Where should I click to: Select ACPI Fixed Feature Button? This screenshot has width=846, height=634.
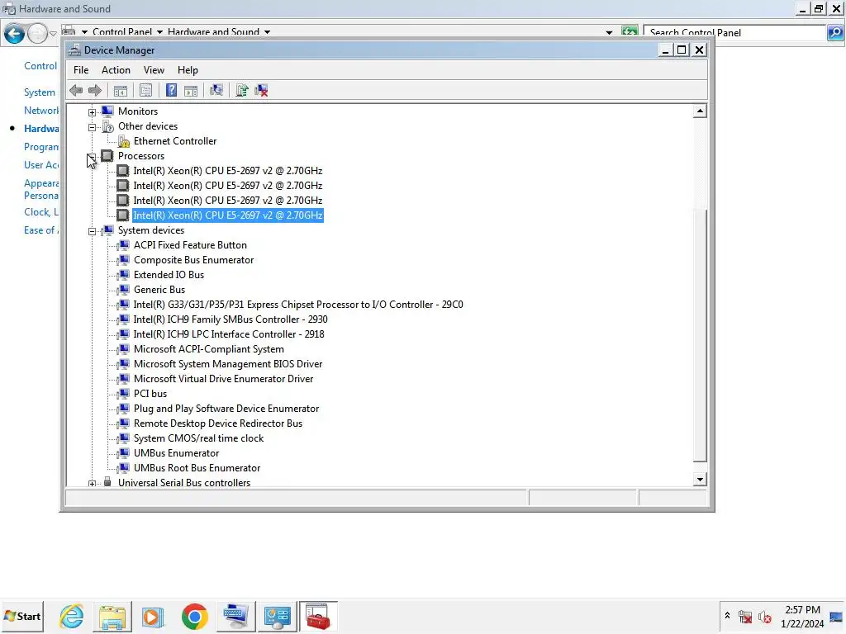[x=191, y=245]
